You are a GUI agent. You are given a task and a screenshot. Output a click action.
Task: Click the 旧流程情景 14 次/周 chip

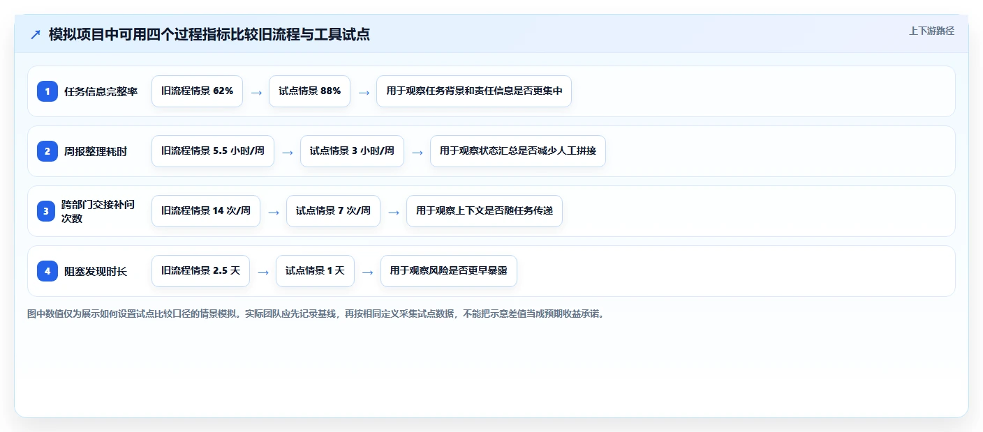(206, 211)
